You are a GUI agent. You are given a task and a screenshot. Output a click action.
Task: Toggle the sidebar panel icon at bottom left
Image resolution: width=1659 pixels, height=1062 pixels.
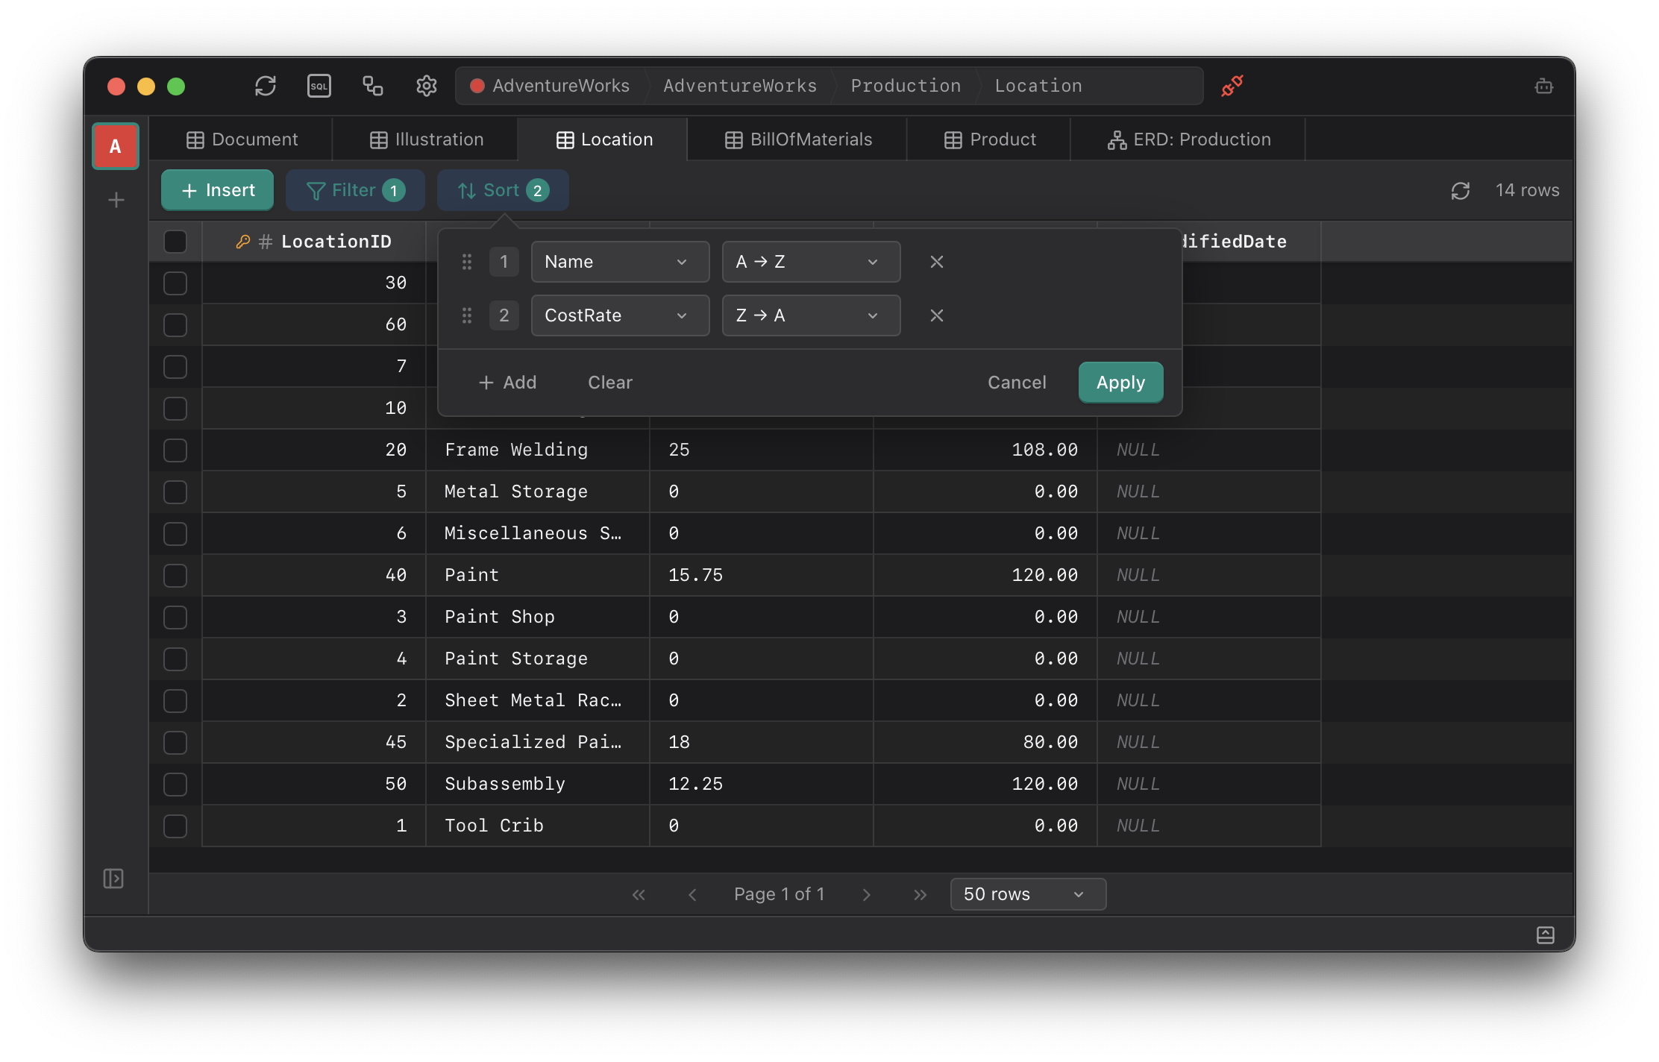coord(113,879)
